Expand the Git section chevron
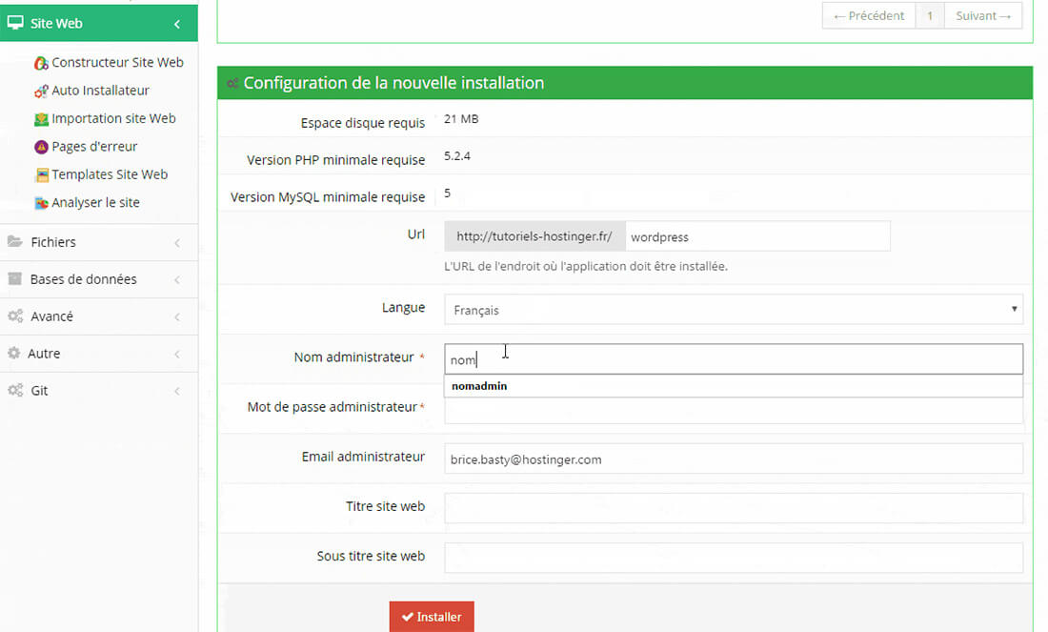 point(177,391)
